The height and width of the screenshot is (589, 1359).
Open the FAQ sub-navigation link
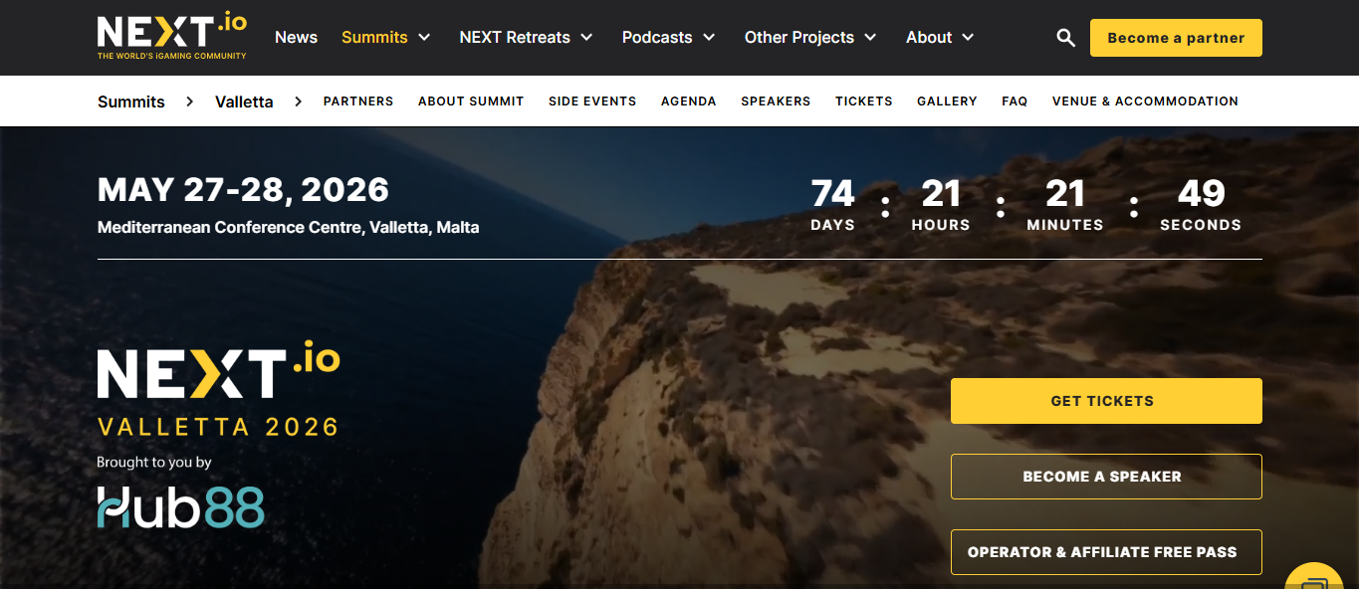[1015, 101]
